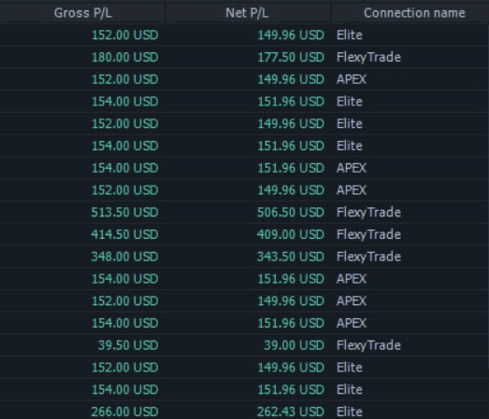The width and height of the screenshot is (489, 419).
Task: Sort by the Net P/L column header
Action: pos(248,13)
